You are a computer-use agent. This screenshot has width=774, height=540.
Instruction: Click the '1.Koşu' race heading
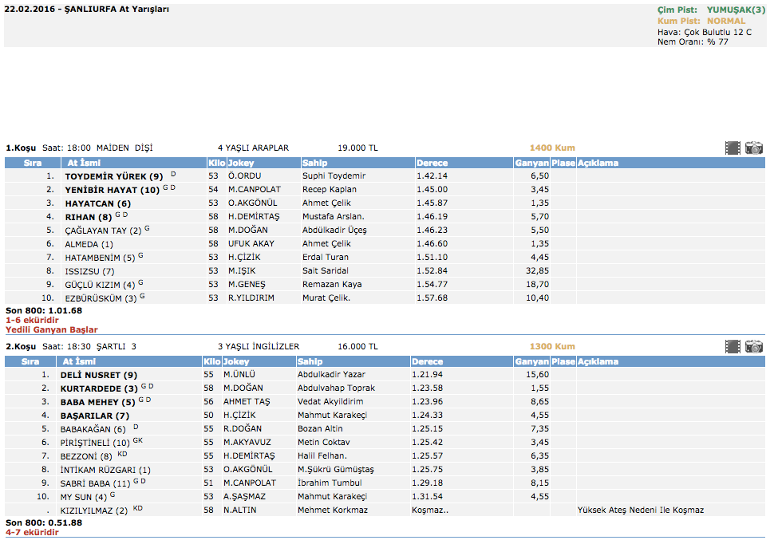pyautogui.click(x=22, y=148)
